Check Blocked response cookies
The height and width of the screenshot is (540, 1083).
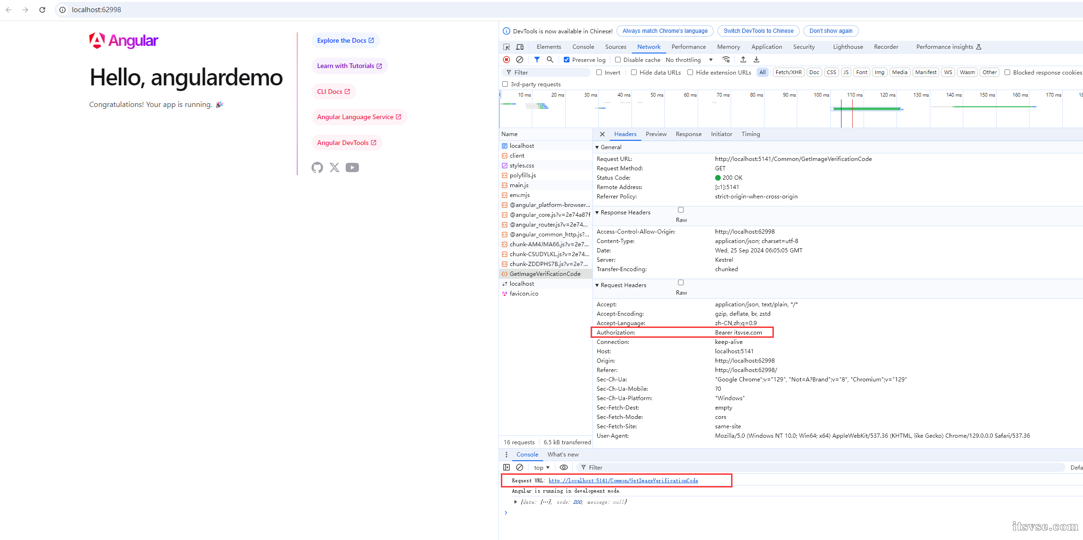1007,72
